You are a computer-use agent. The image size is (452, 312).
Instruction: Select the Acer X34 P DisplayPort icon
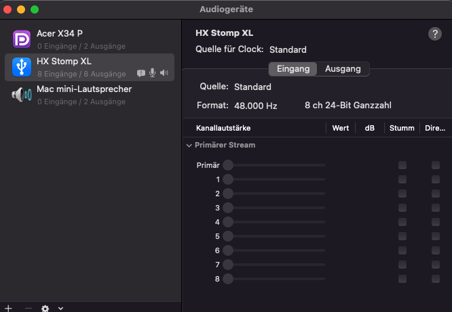coord(22,39)
